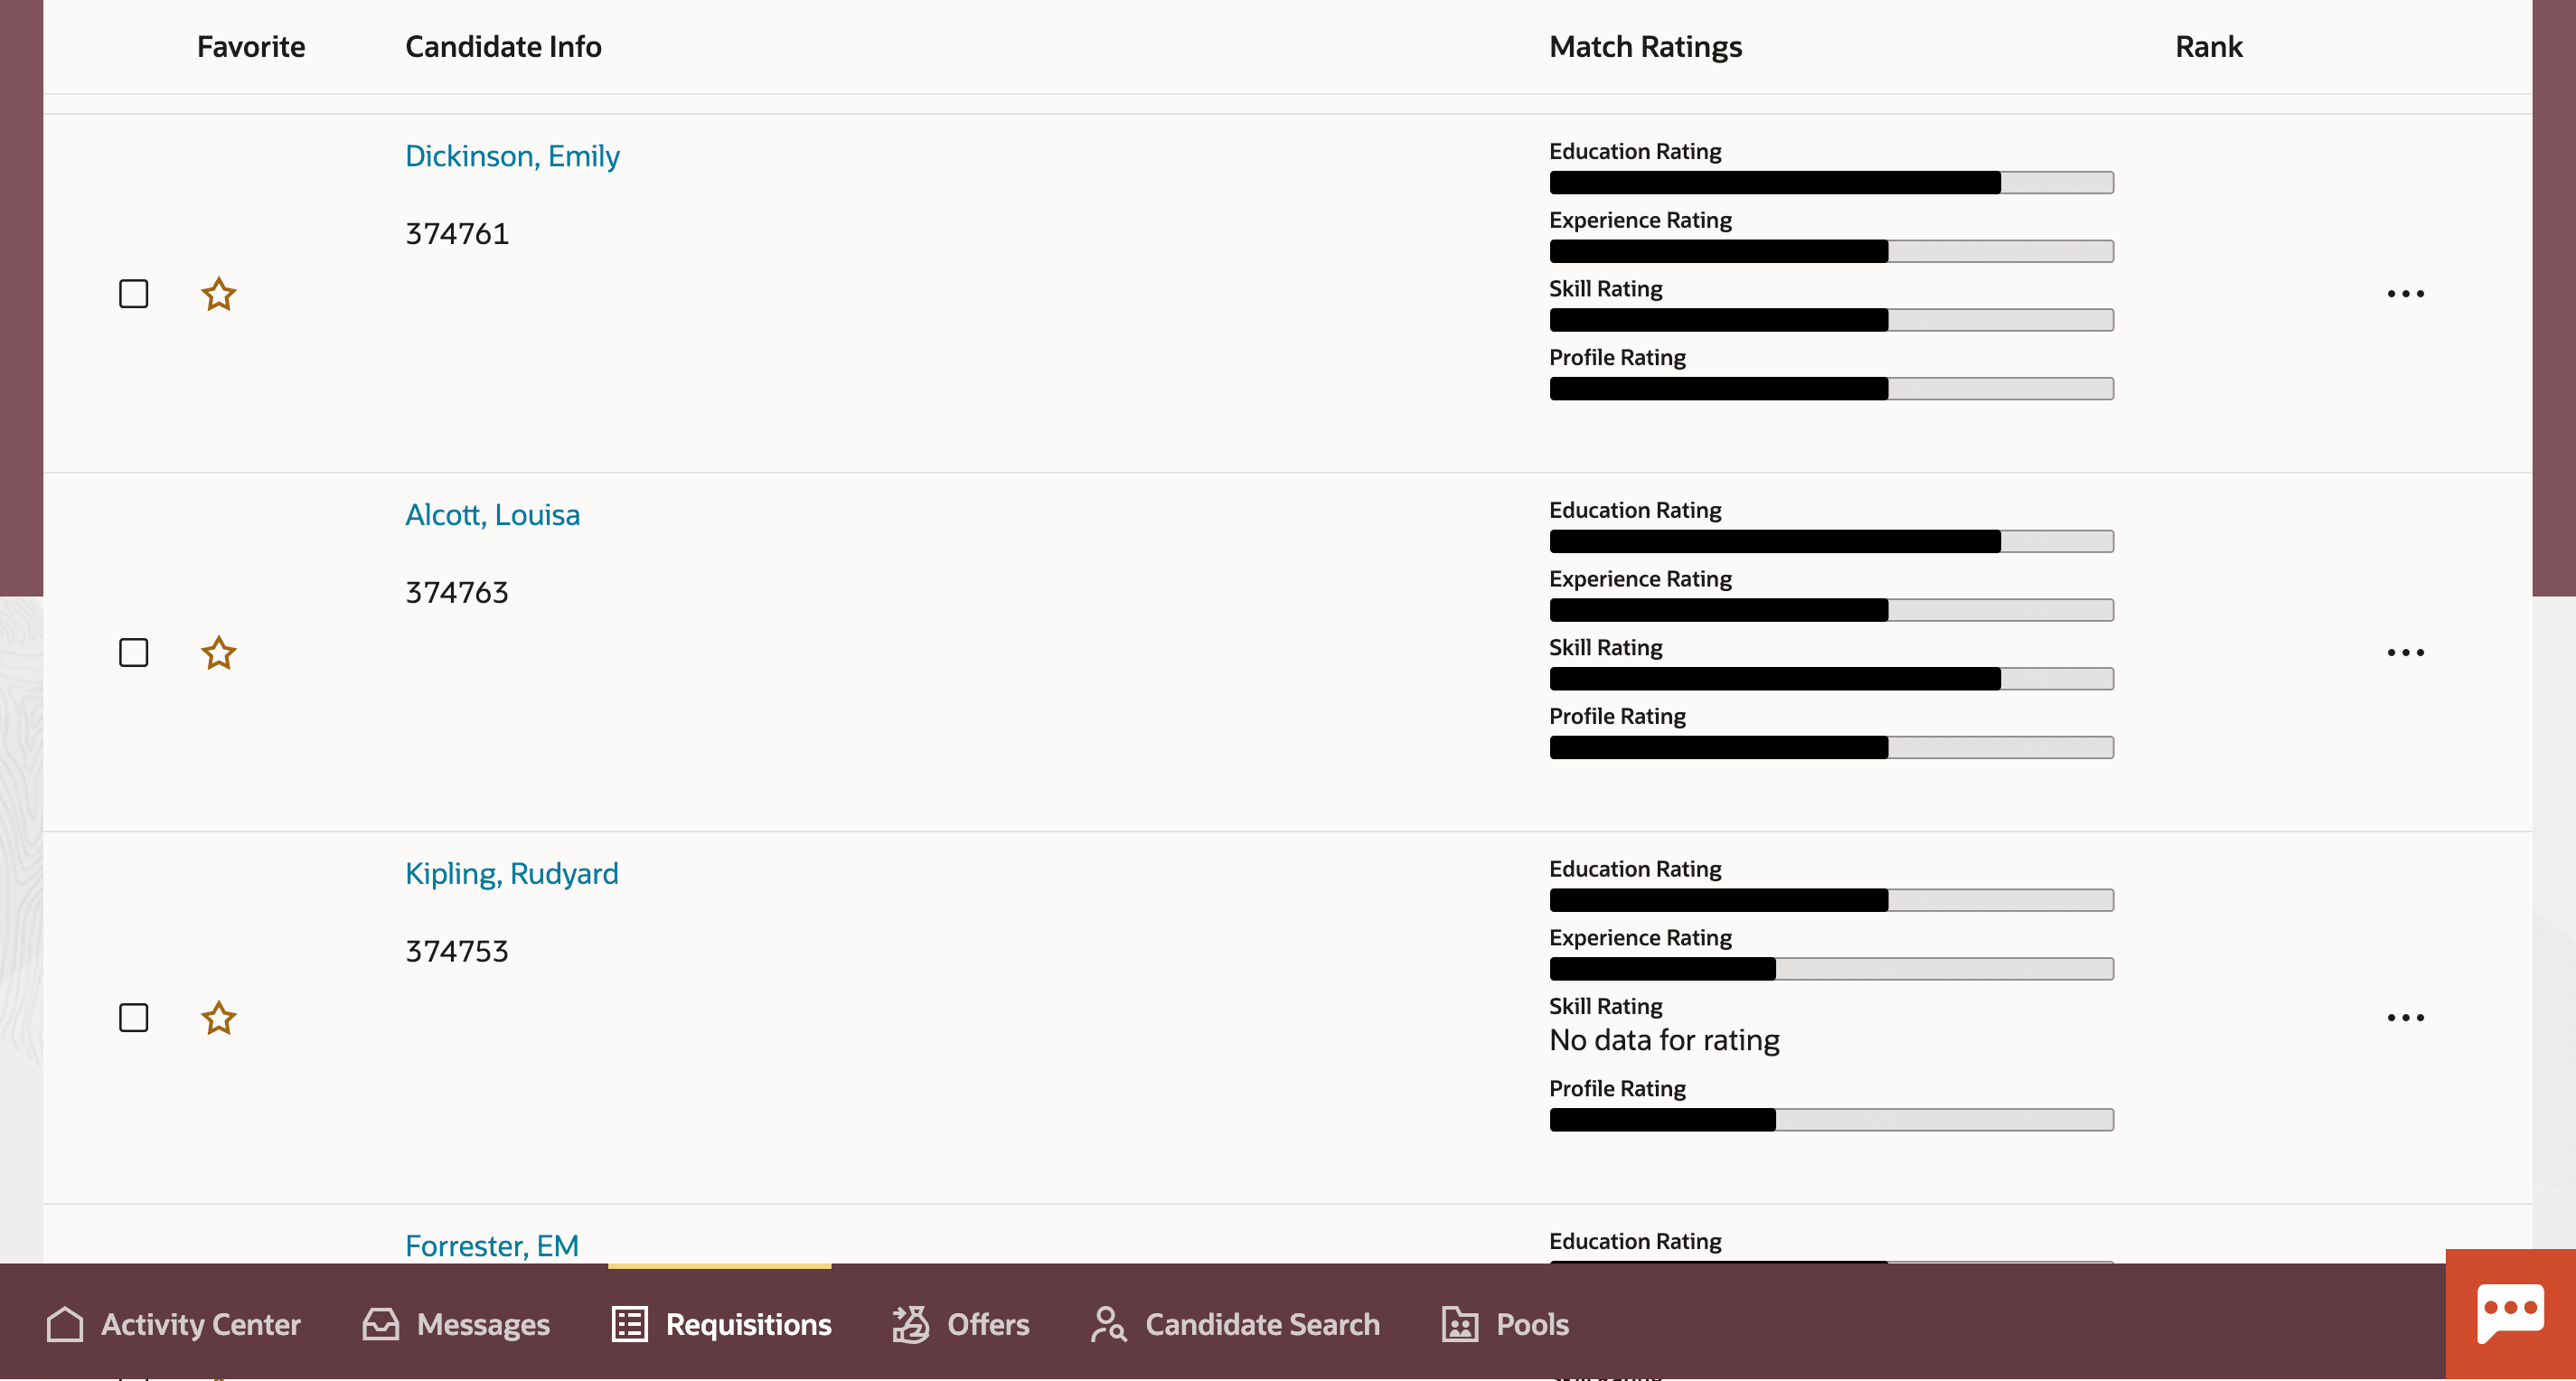Open Forrester, EM candidate link
Viewport: 2576px width, 1381px height.
491,1245
